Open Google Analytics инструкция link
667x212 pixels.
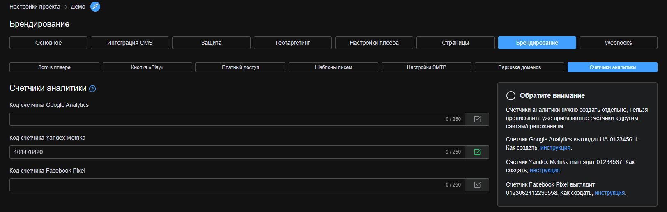[555, 147]
